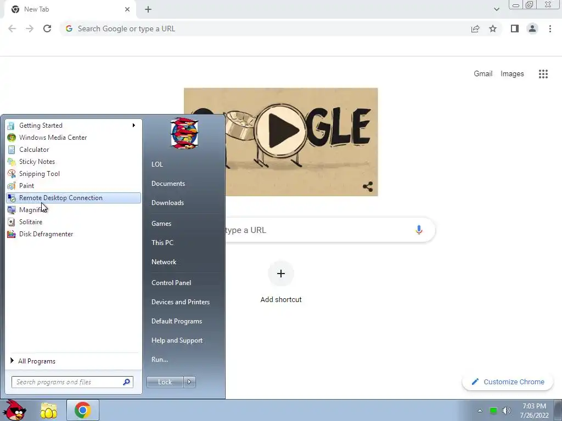
Task: Click the Remote Desktop Connection icon
Action: [12, 198]
